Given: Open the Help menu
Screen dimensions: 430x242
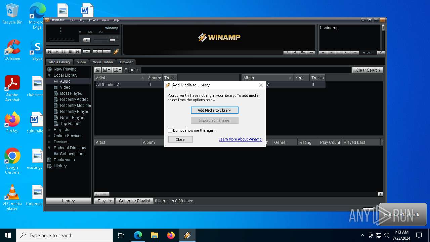Looking at the screenshot, I should 116,20.
